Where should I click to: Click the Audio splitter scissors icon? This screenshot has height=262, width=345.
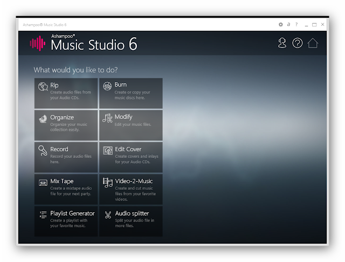click(108, 215)
